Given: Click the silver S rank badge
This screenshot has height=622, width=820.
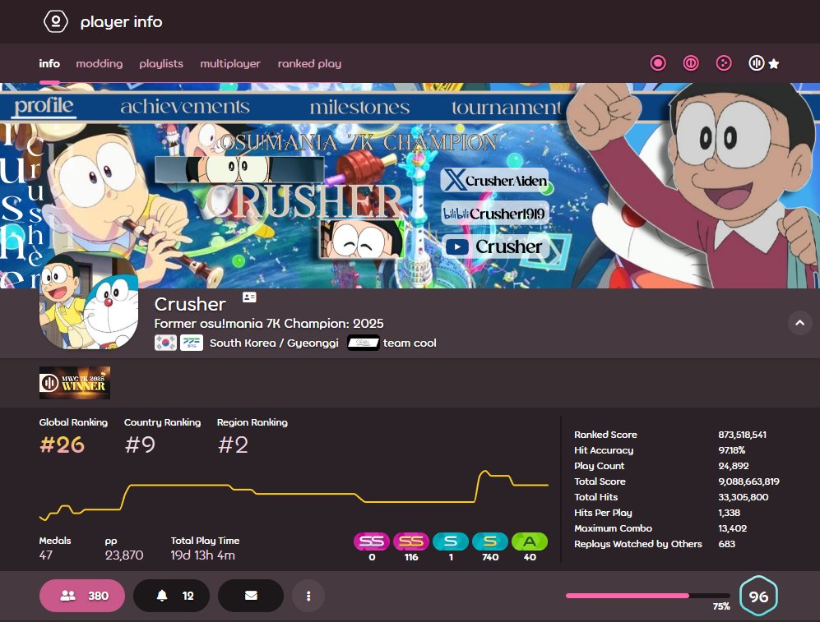Looking at the screenshot, I should [x=451, y=541].
